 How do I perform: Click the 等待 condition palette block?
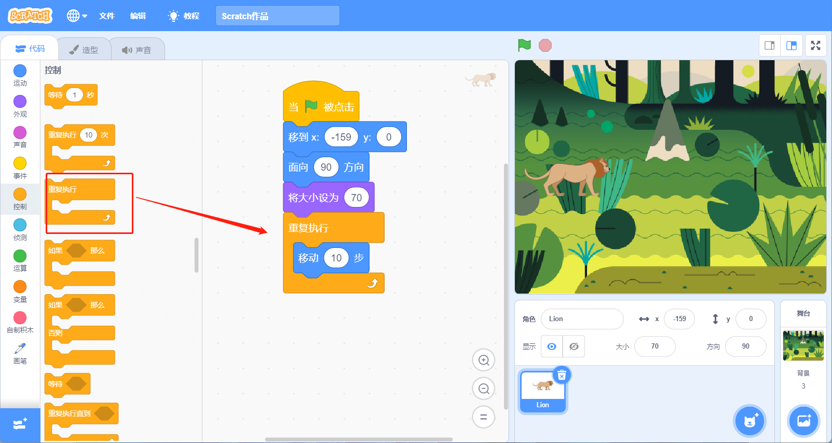click(67, 384)
